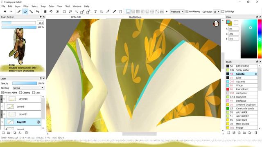Screen dimensions: 262x147
Task: Open the Edit menu
Action: [x=10, y=6]
